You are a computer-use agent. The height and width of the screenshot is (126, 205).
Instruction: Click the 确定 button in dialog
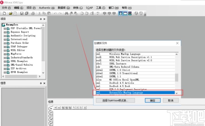153,100
